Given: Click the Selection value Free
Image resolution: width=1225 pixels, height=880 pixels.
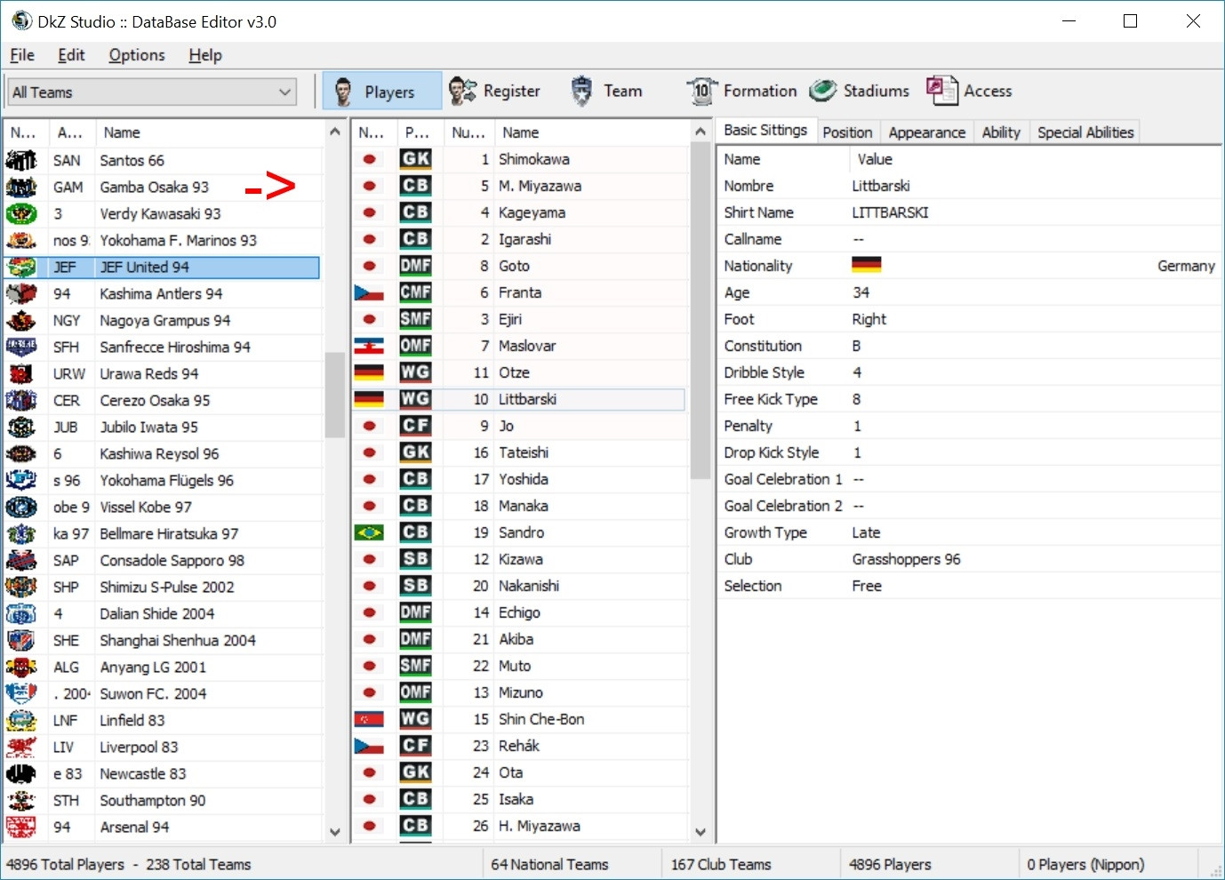Looking at the screenshot, I should pos(867,586).
